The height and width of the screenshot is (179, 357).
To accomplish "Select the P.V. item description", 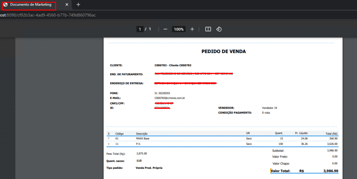I will [x=139, y=144].
